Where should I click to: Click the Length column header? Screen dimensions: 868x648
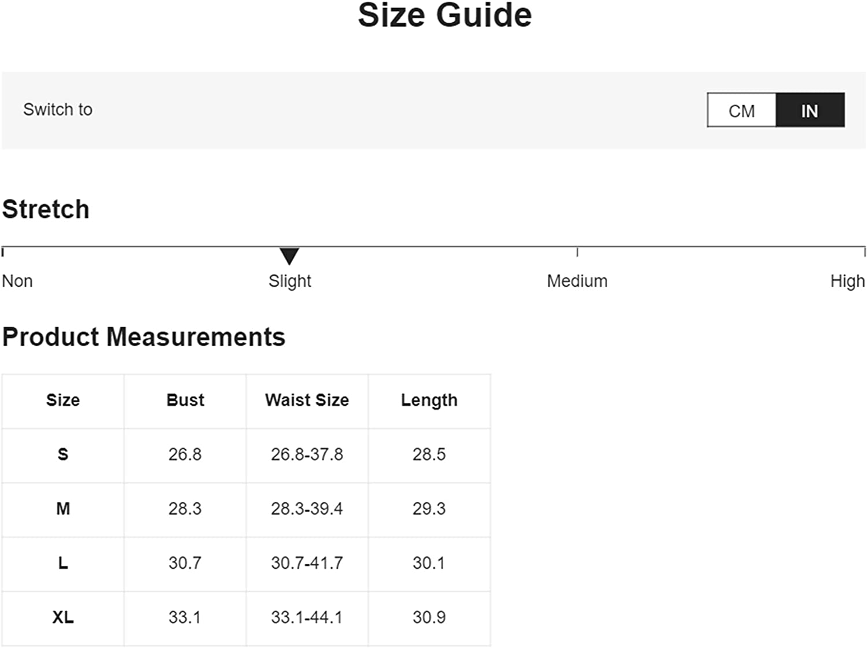coord(429,400)
